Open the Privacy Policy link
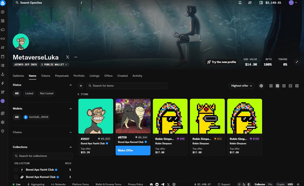The width and height of the screenshot is (304, 186). point(136,184)
